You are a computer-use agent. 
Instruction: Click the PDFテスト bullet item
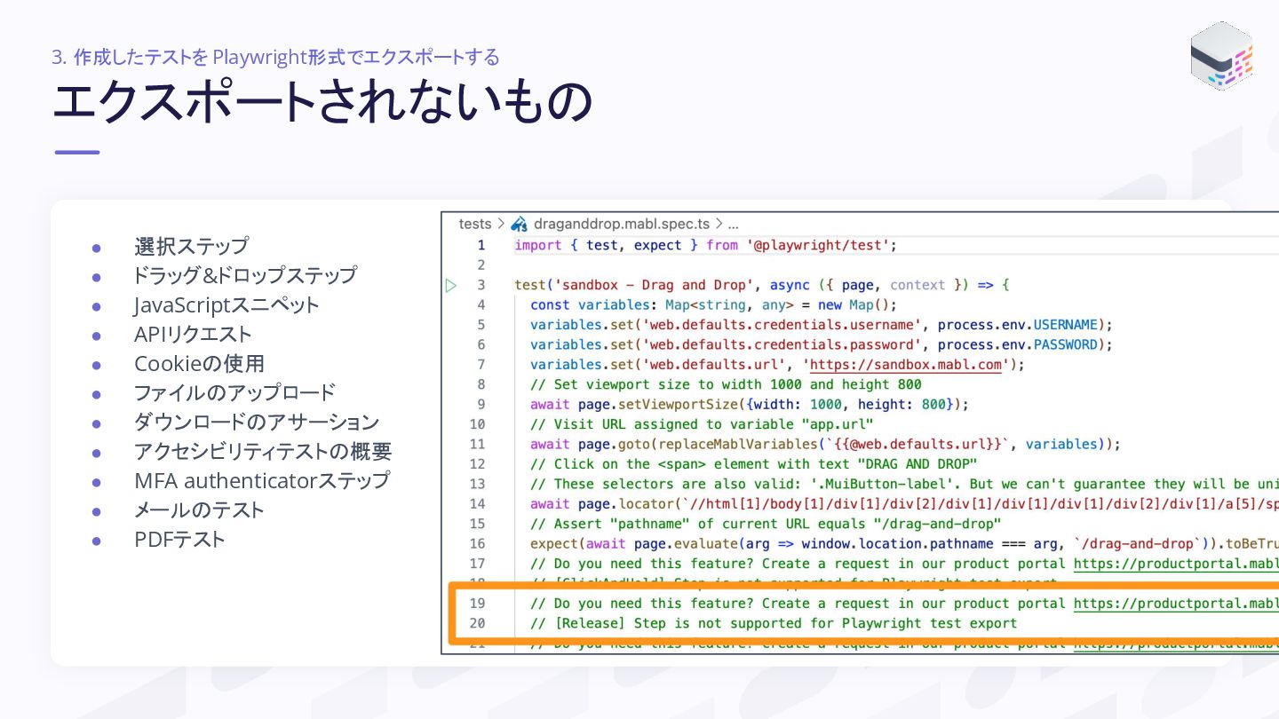[x=179, y=539]
